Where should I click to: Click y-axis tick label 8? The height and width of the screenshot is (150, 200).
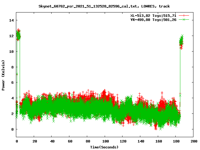(12, 67)
